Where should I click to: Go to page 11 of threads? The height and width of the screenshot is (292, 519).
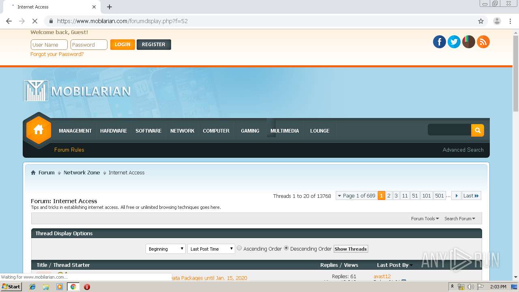tap(405, 196)
